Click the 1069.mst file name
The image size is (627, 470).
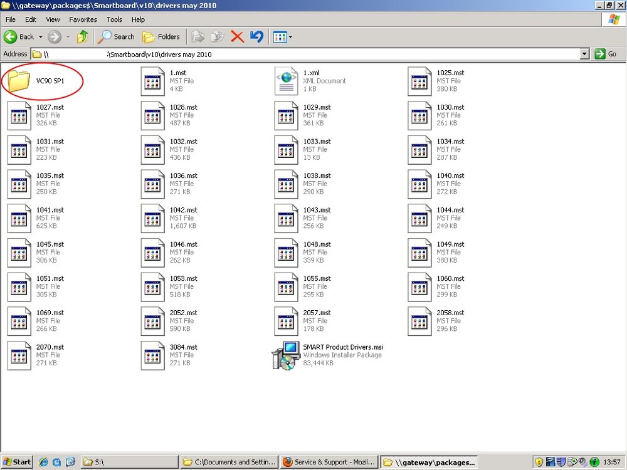point(50,313)
